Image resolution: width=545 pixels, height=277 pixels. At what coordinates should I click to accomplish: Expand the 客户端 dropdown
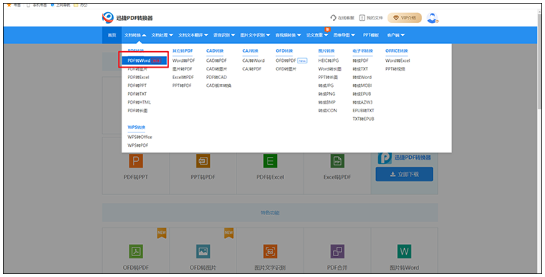[x=396, y=35]
